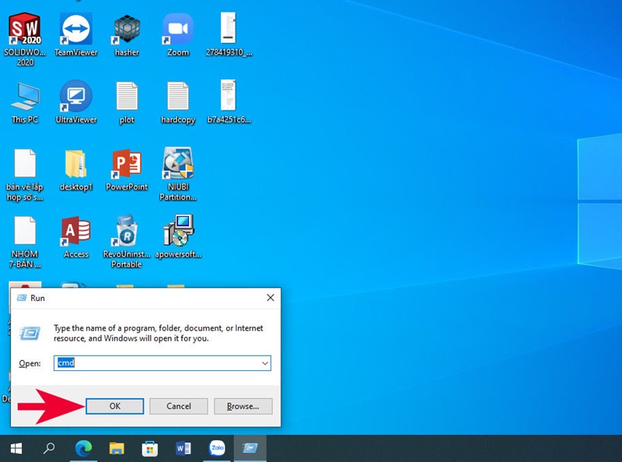Open Microsoft Edge from the taskbar
The image size is (622, 462).
click(82, 449)
